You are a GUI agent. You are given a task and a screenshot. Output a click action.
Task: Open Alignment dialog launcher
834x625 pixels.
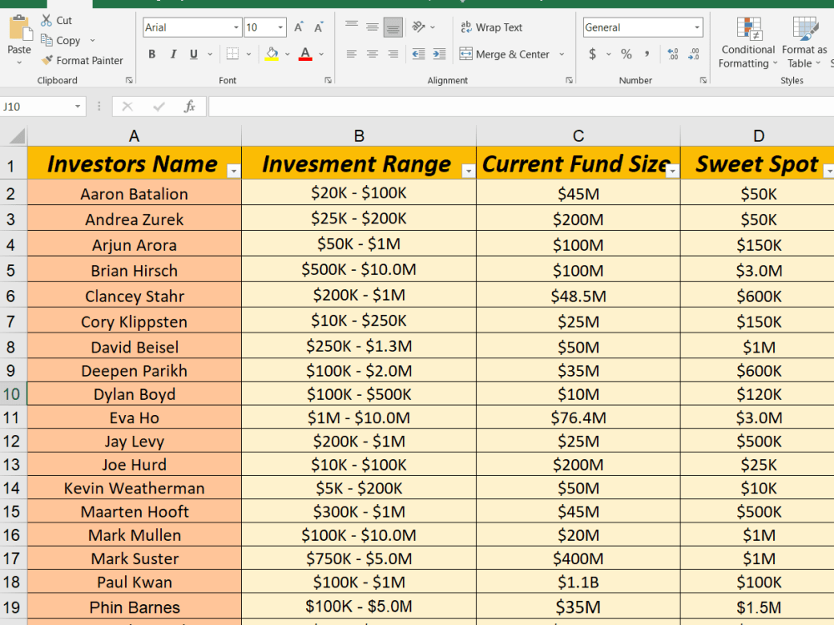569,80
